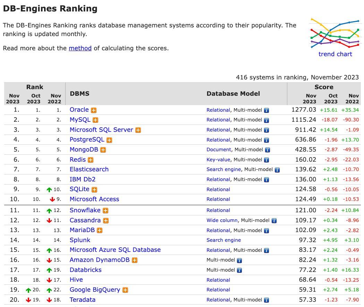364x307 pixels.
Task: Click the 'Key-value' model link for Redis
Action: pyautogui.click(x=218, y=160)
